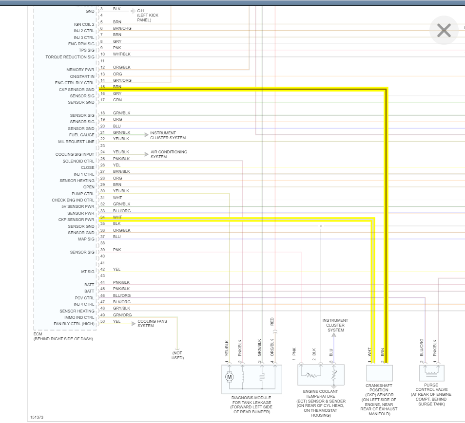Click the highlighted WHT wire label at pin 34
Viewport: 465px width, 423px height.
pos(117,217)
